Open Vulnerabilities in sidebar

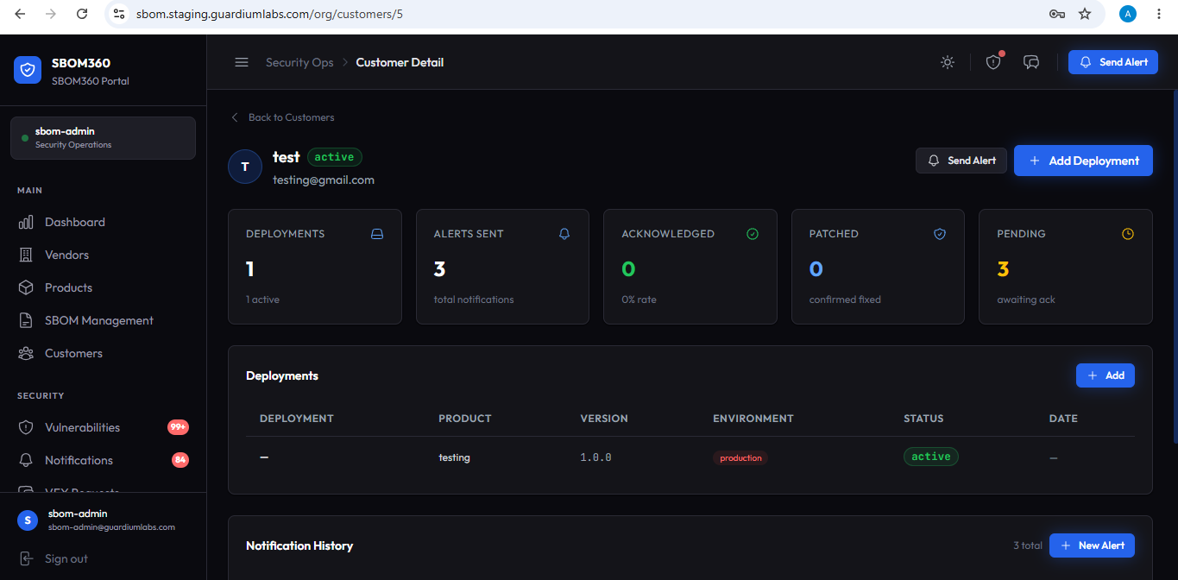click(x=103, y=428)
